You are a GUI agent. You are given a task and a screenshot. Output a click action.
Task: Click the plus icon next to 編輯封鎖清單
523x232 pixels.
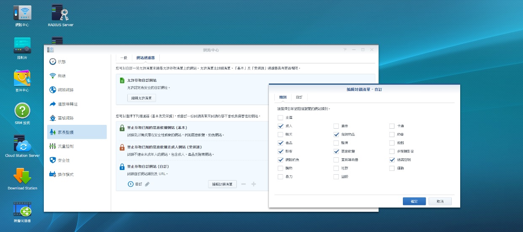click(254, 184)
